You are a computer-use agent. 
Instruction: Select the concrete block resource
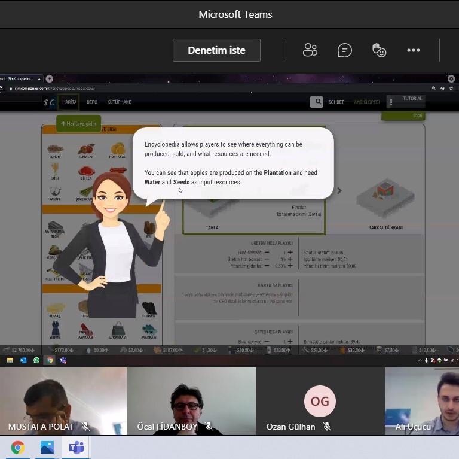pos(55,229)
